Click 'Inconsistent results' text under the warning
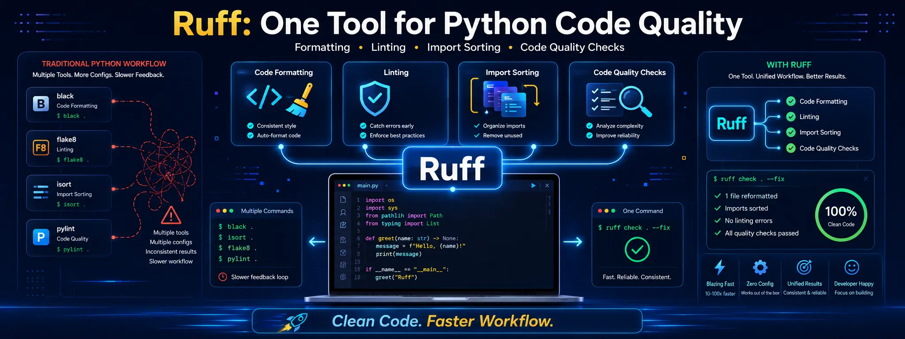The height and width of the screenshot is (339, 905). tap(171, 252)
